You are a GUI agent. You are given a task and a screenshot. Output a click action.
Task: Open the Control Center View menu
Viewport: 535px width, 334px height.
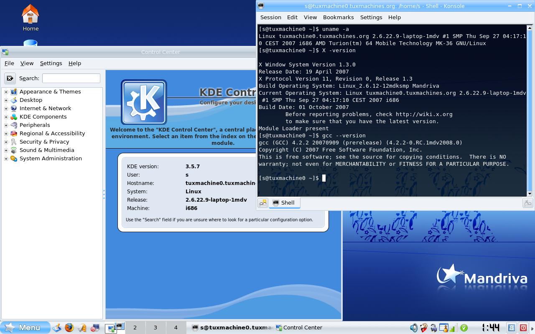[27, 63]
